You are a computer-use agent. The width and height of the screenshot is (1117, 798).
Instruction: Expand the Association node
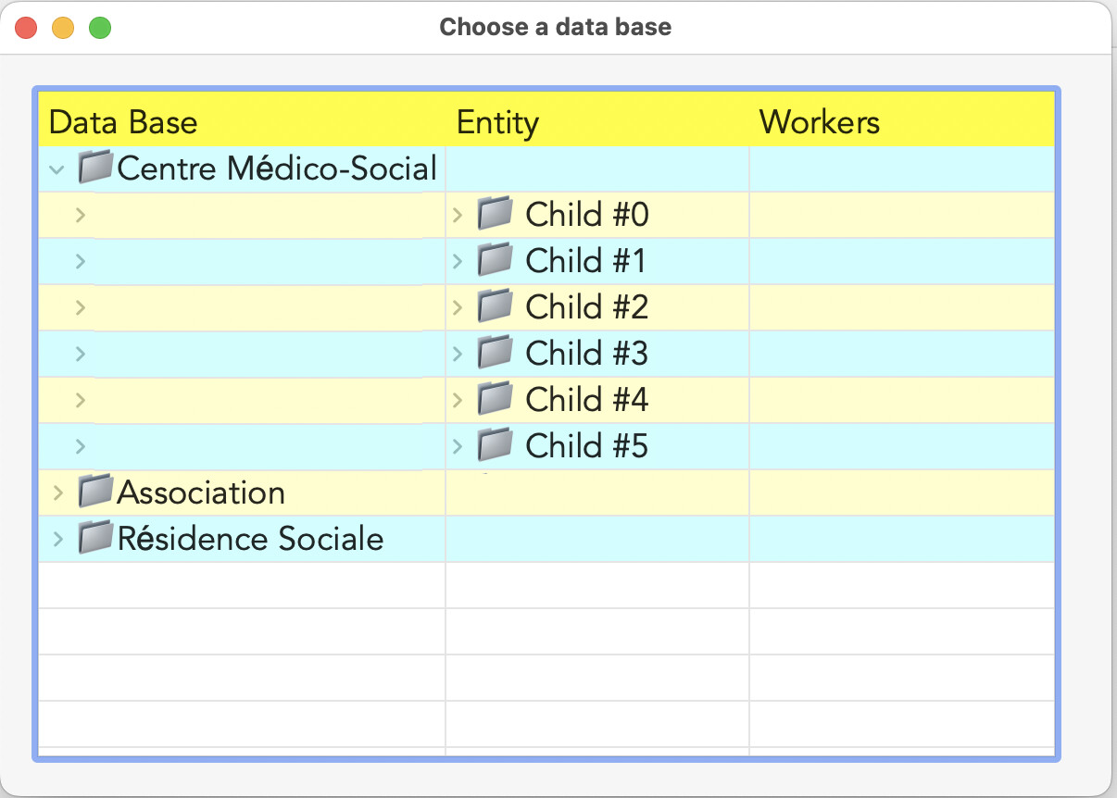57,493
